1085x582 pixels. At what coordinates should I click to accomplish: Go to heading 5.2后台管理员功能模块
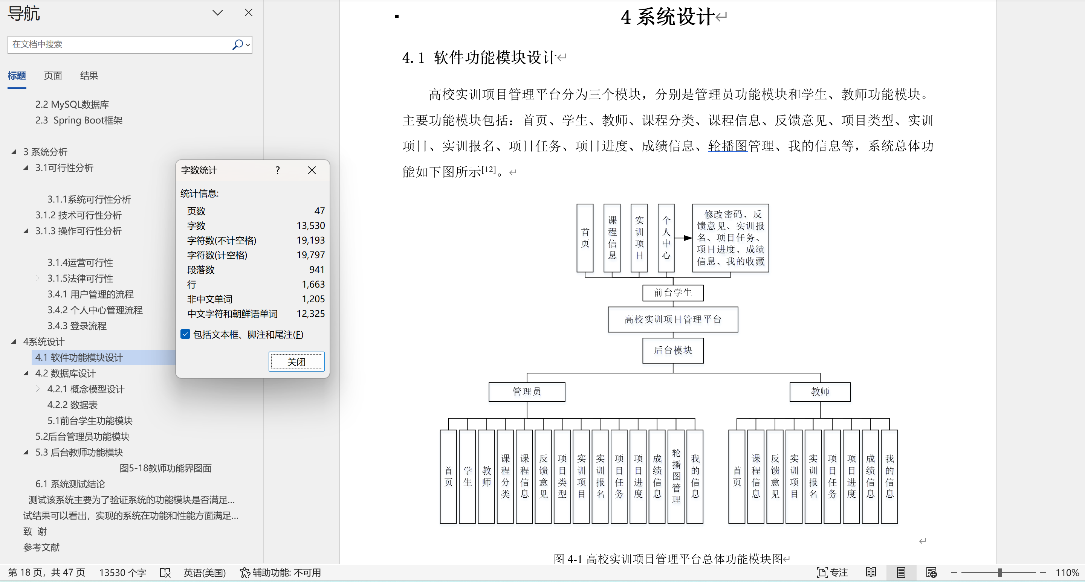[82, 436]
